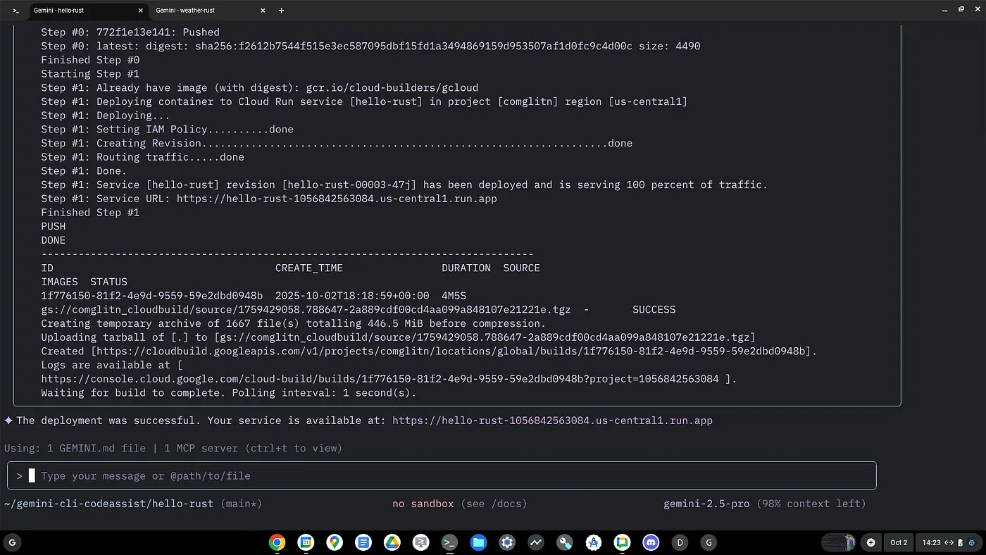
Task: Open Google Drive shelf icon
Action: pyautogui.click(x=392, y=542)
